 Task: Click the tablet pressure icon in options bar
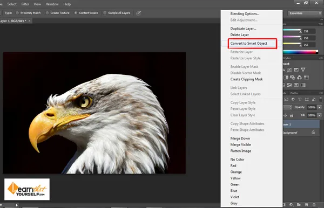(138, 13)
